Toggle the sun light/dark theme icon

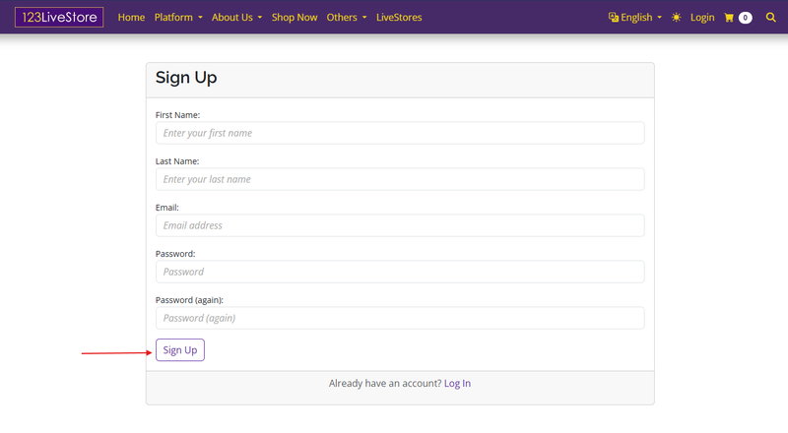(677, 18)
